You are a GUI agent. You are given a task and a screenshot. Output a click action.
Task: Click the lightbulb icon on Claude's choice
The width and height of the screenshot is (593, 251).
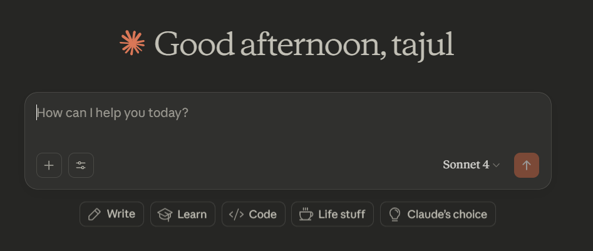pos(394,214)
